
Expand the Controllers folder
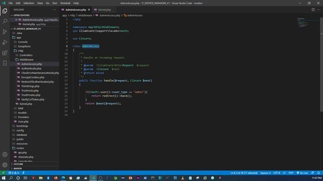click(x=26, y=55)
